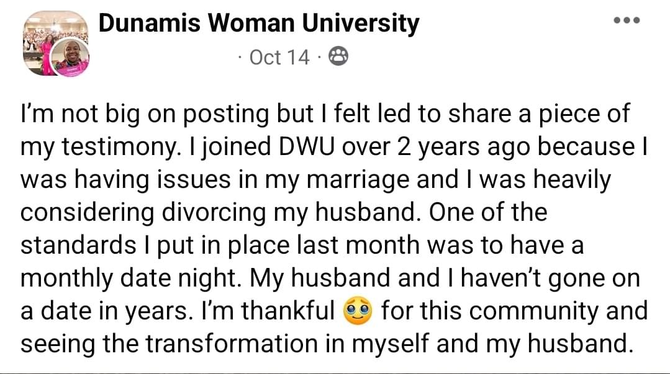This screenshot has height=374, width=670.
Task: Open the three-dot post options menu
Action: click(627, 20)
